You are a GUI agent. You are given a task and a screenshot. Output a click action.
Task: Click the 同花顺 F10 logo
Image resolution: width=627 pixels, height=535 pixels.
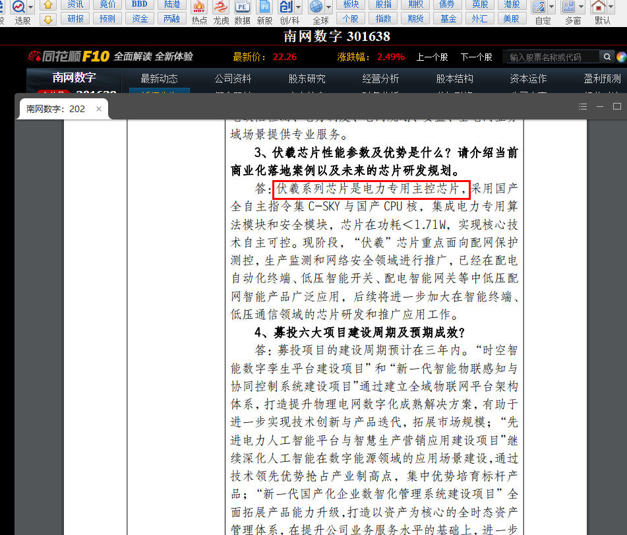pos(68,57)
